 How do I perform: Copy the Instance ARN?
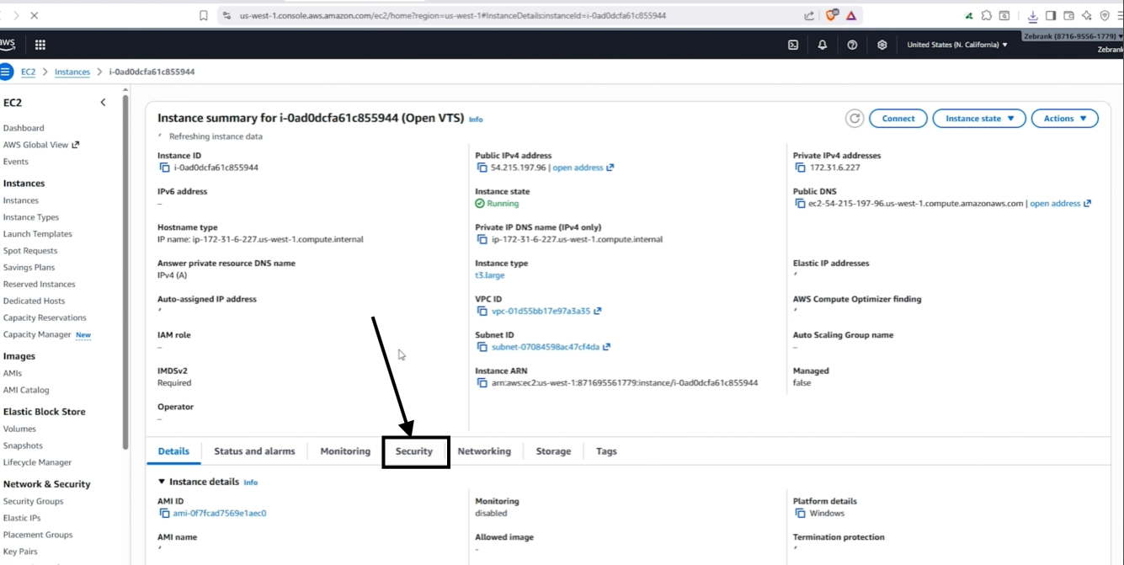point(482,382)
